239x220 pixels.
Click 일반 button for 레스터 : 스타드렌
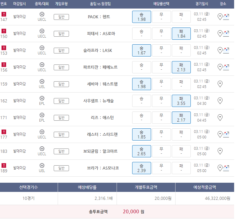point(61,134)
